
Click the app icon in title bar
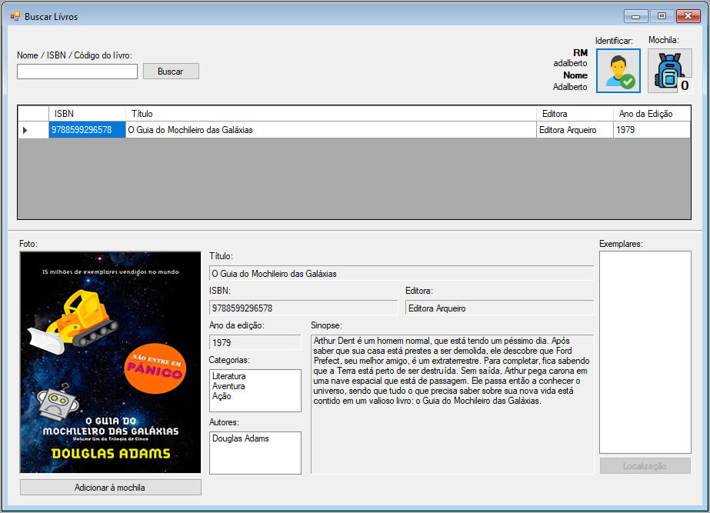tap(15, 17)
